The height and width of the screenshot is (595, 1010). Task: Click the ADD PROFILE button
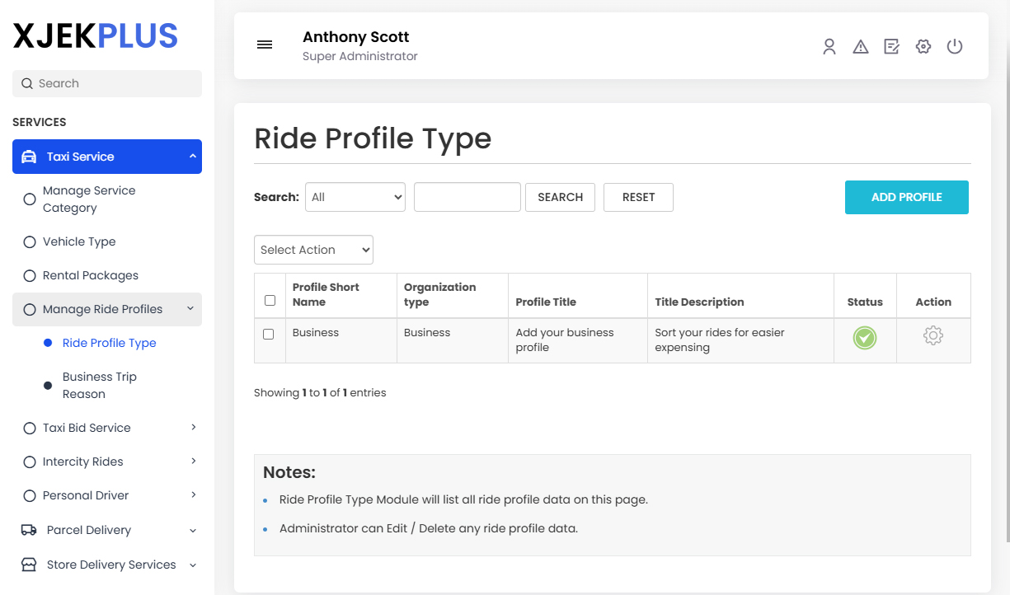click(x=906, y=197)
